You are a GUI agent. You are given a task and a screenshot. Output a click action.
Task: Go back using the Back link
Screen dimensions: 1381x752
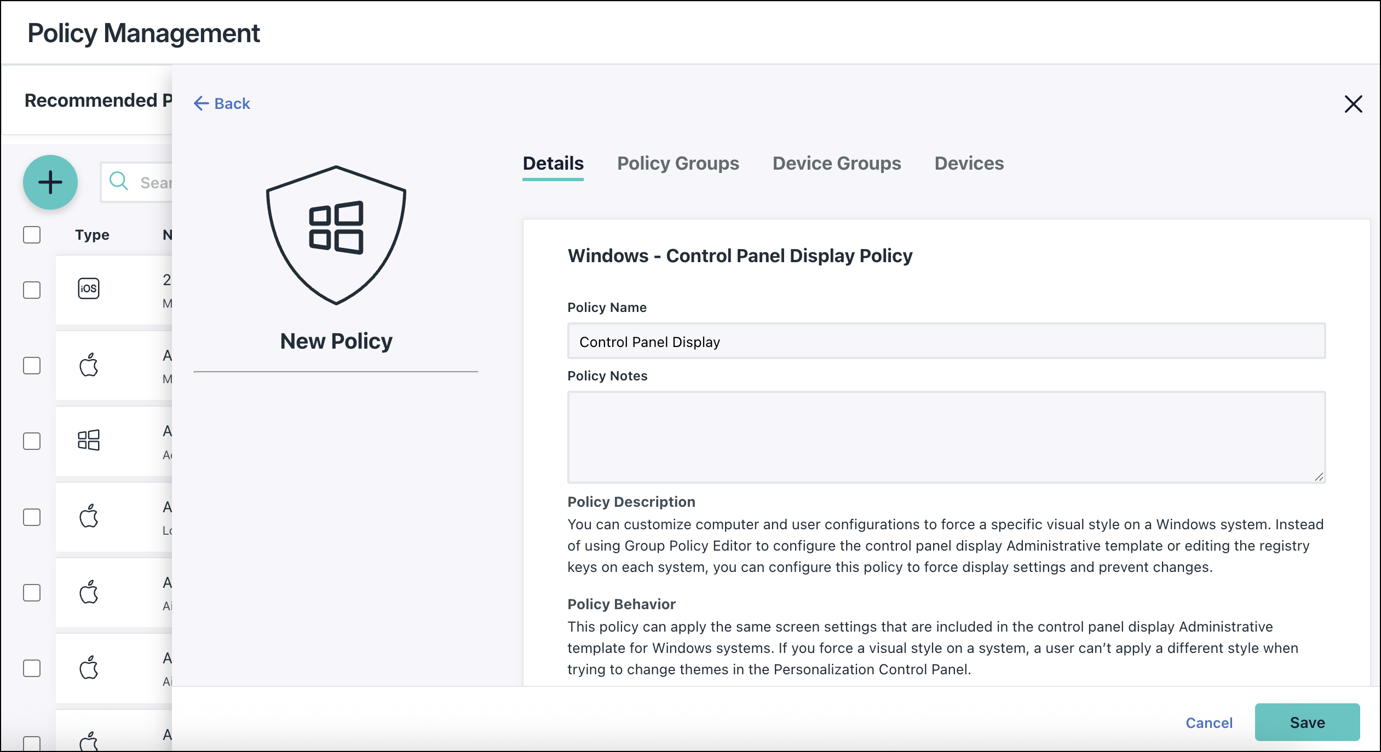[221, 103]
